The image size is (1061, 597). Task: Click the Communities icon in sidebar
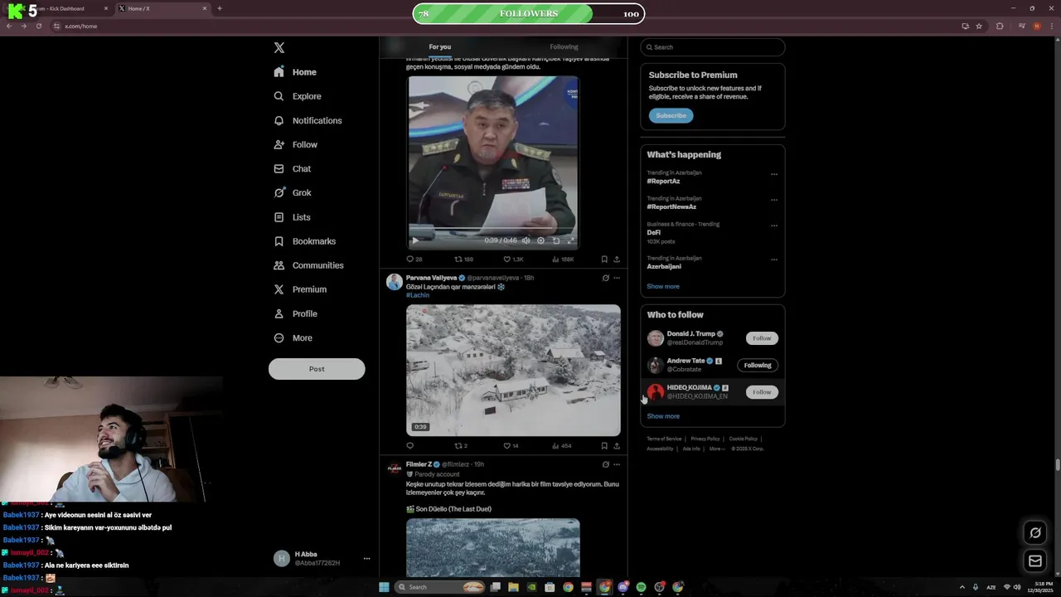[x=279, y=265]
